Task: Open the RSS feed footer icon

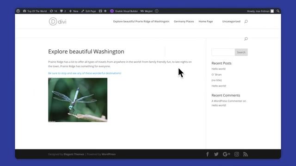Action: (246, 154)
